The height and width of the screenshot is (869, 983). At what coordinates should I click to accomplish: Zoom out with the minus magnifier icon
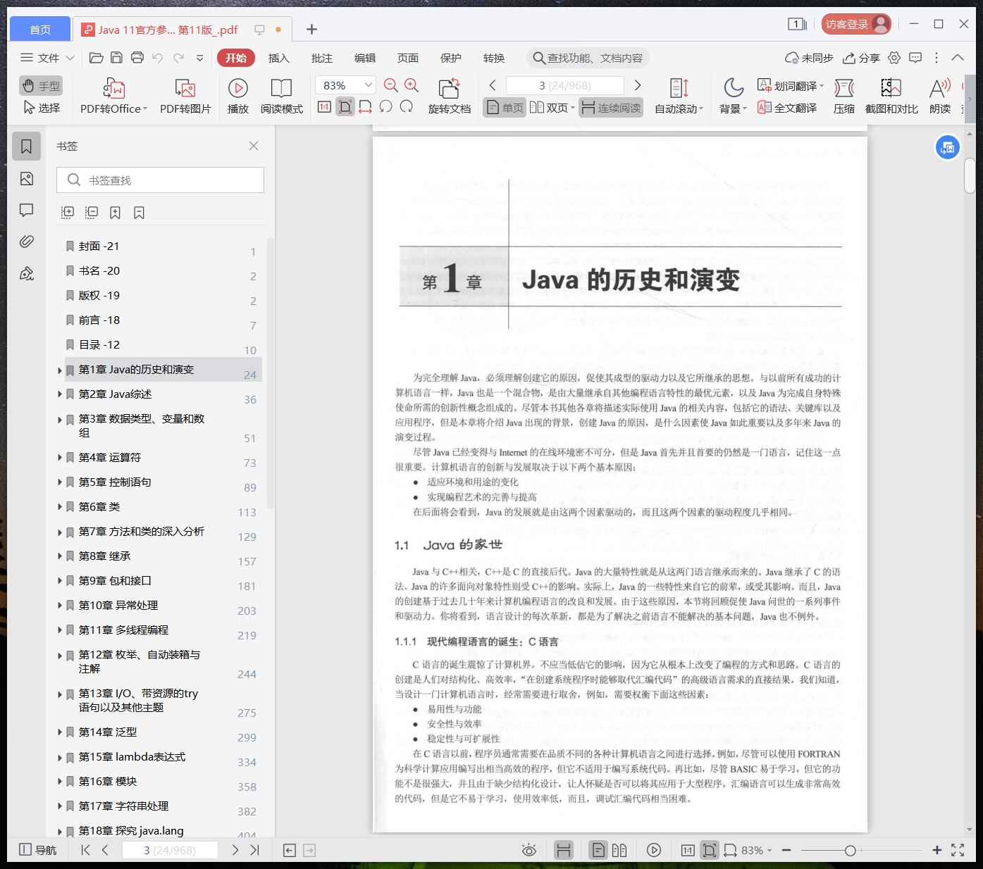(x=391, y=85)
